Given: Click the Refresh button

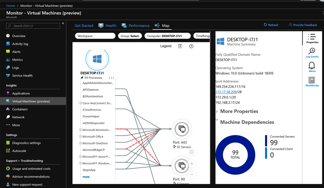Looking at the screenshot, I should [x=271, y=25].
